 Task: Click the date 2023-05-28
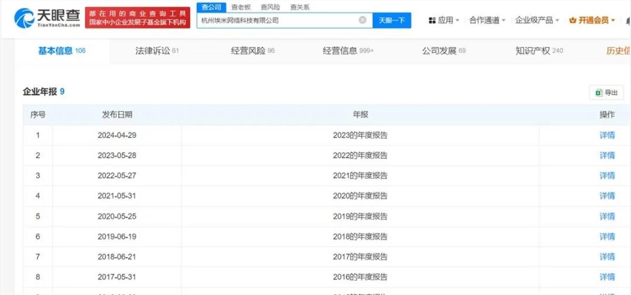pos(117,156)
